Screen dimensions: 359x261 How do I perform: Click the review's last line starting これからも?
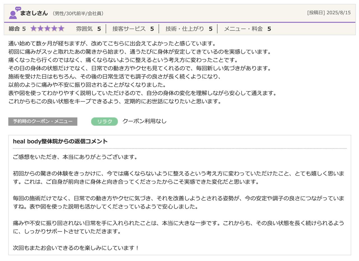point(115,101)
